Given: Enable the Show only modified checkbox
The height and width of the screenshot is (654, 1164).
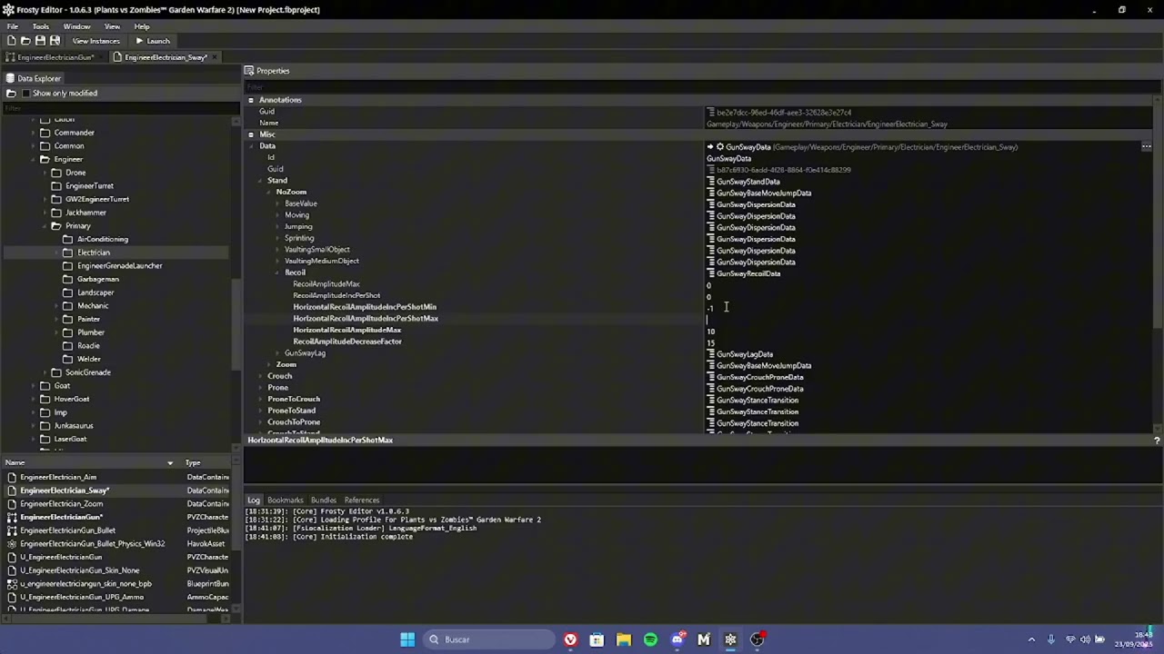Looking at the screenshot, I should [25, 94].
